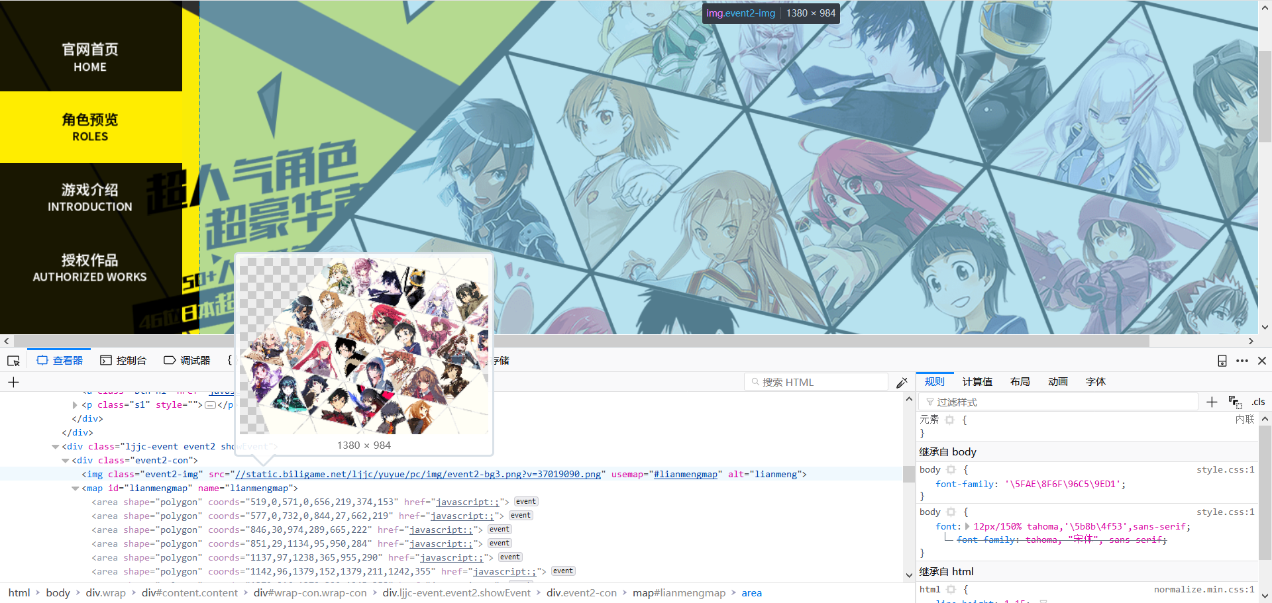1272x603 pixels.
Task: Toggle selector highlighter on font shorthand body rule
Action: [951, 512]
